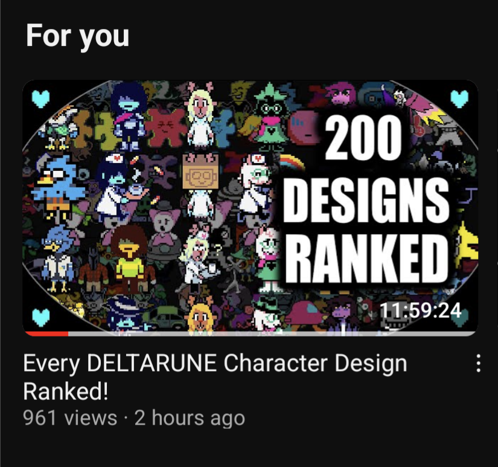Click the dimmed heart beside the duration badge
This screenshot has height=467, width=498.
tap(460, 319)
